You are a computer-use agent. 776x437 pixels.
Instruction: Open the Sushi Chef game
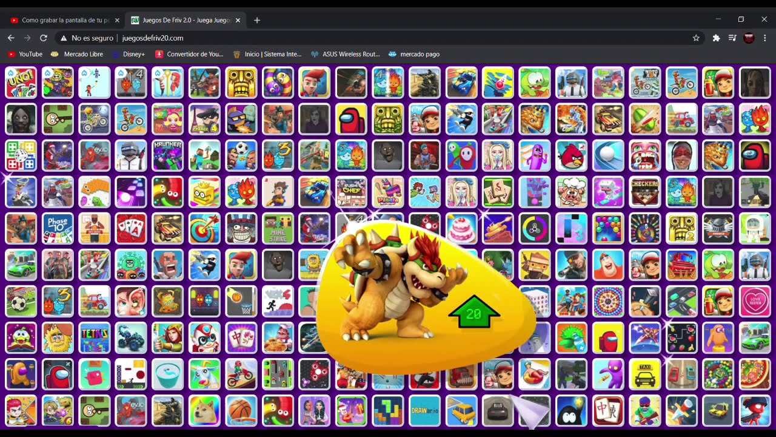pyautogui.click(x=351, y=192)
